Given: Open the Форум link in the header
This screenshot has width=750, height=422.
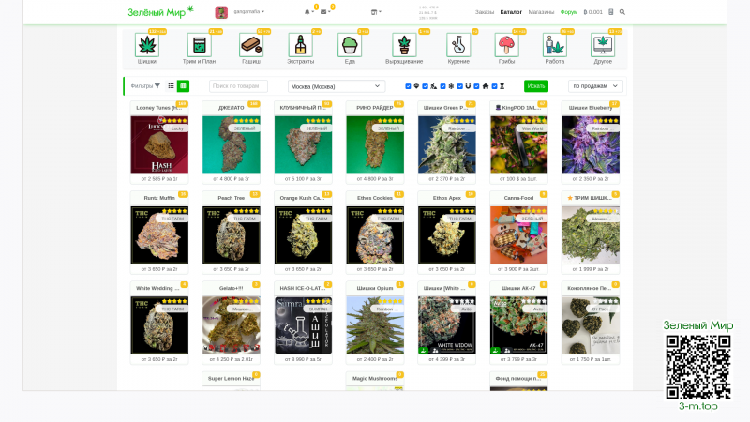Looking at the screenshot, I should [x=569, y=12].
